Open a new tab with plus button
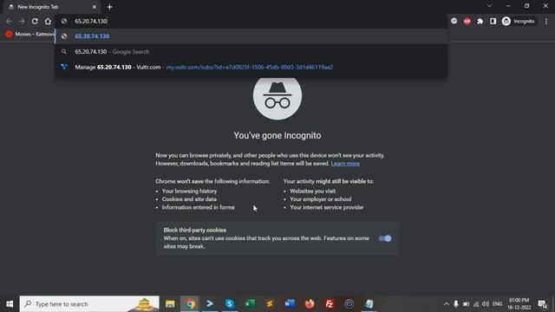Viewport: 555px width, 312px height. [x=109, y=7]
